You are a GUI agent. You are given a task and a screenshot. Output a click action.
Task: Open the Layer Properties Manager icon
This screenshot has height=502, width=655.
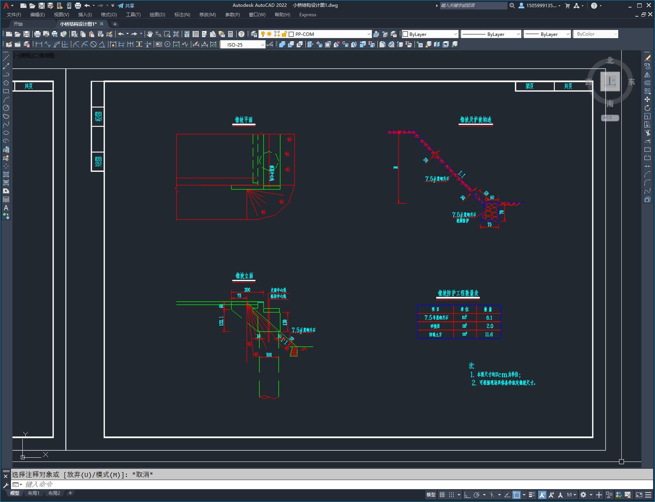coord(254,34)
